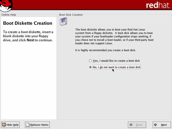Go back with the Back button
Viewport: 172px width, 129px height.
pyautogui.click(x=137, y=125)
